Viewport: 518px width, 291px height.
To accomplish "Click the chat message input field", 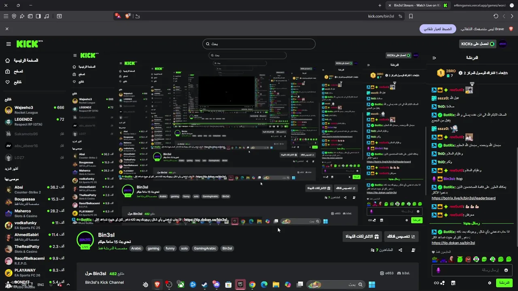I will [x=471, y=270].
